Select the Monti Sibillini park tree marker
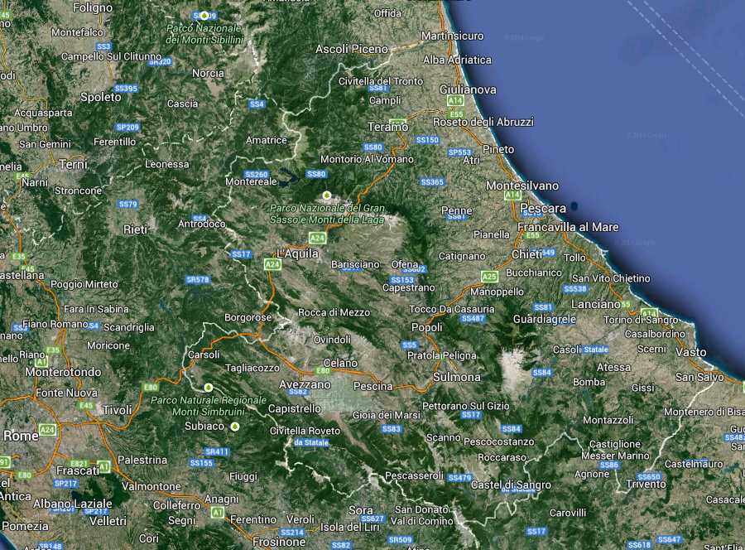This screenshot has width=745, height=550. (204, 15)
